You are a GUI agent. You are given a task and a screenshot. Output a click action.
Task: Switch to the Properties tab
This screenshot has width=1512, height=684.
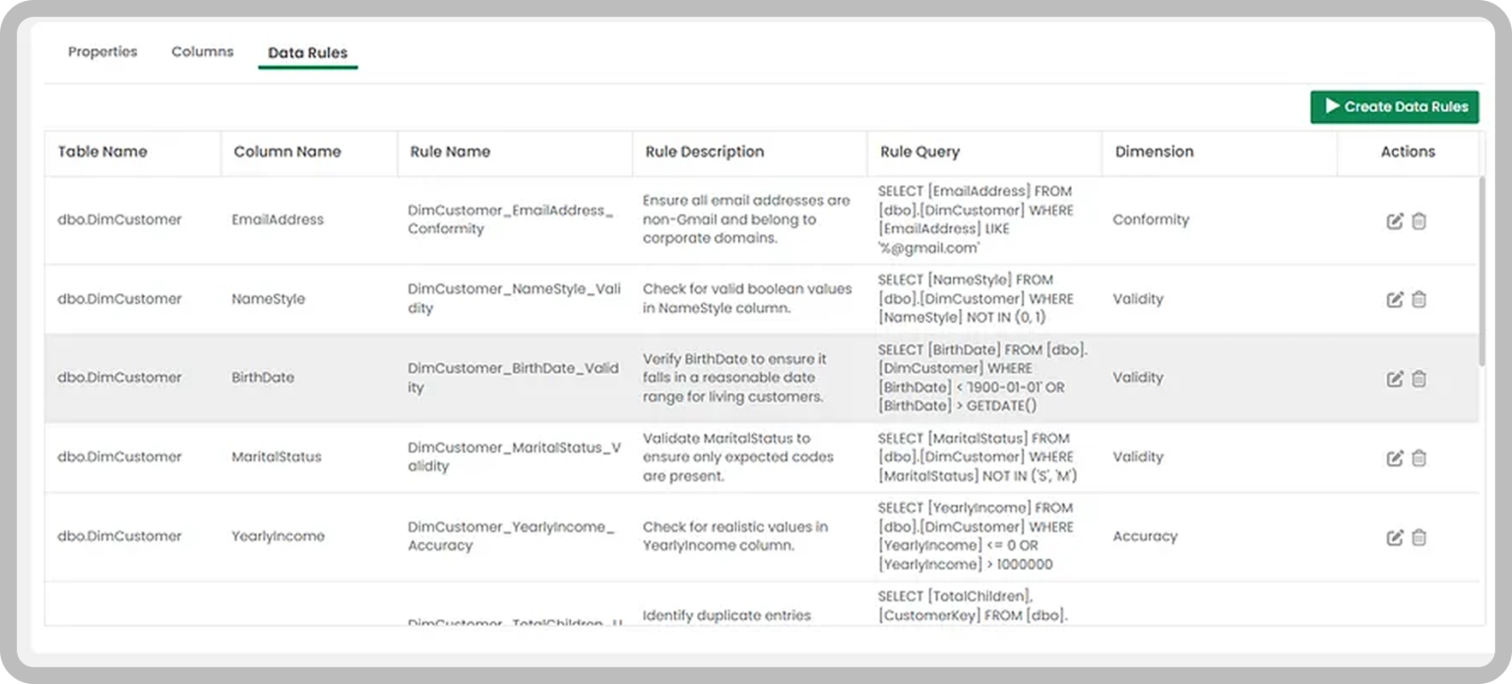click(x=102, y=52)
